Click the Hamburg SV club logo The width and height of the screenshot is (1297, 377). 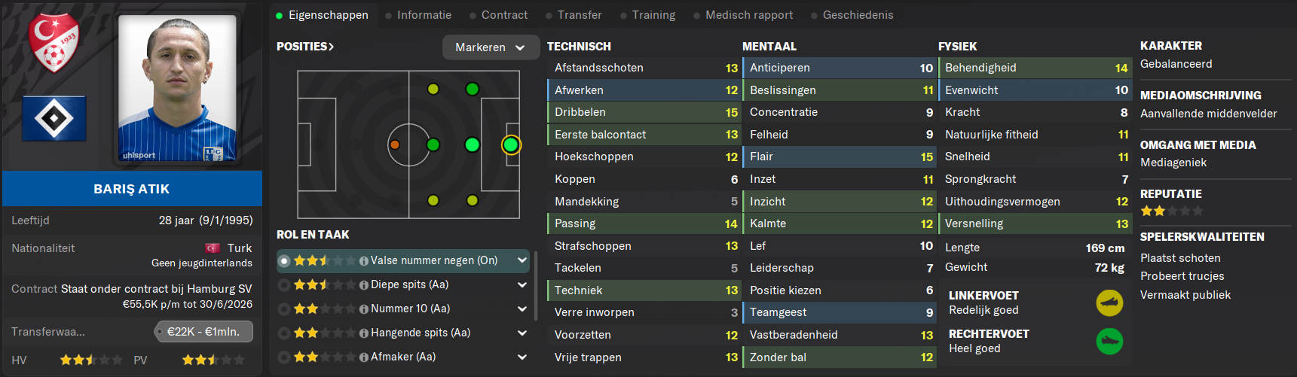[54, 118]
